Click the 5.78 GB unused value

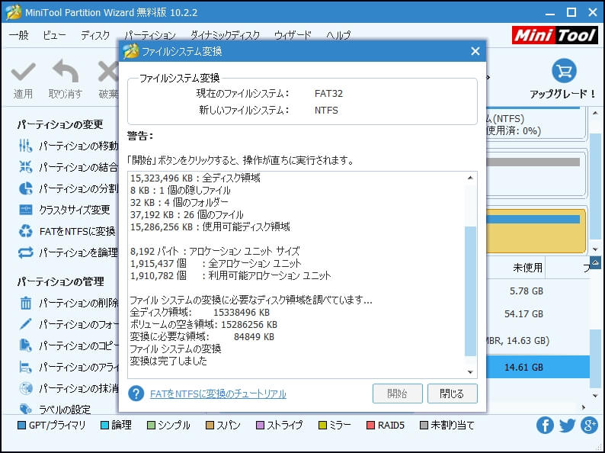(527, 291)
